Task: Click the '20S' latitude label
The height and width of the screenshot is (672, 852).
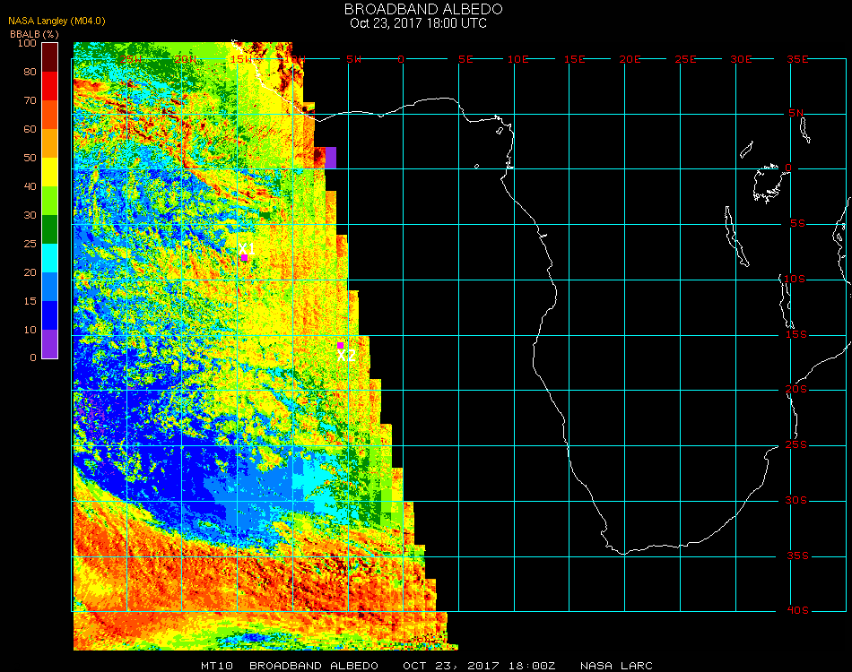Action: pyautogui.click(x=796, y=389)
